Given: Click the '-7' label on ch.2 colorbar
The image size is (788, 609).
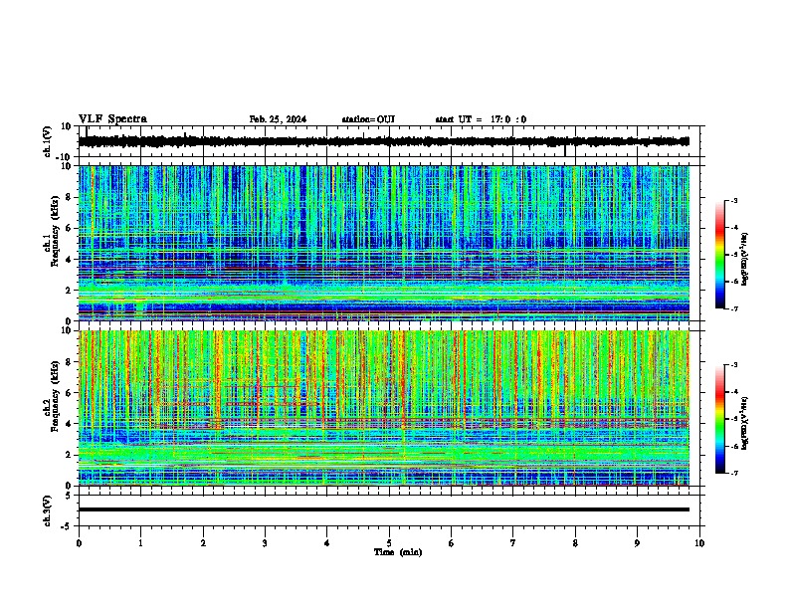Looking at the screenshot, I should [x=733, y=474].
